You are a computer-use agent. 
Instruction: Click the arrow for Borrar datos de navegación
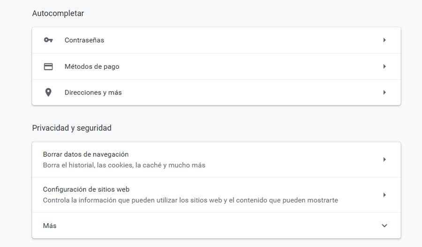pos(384,160)
